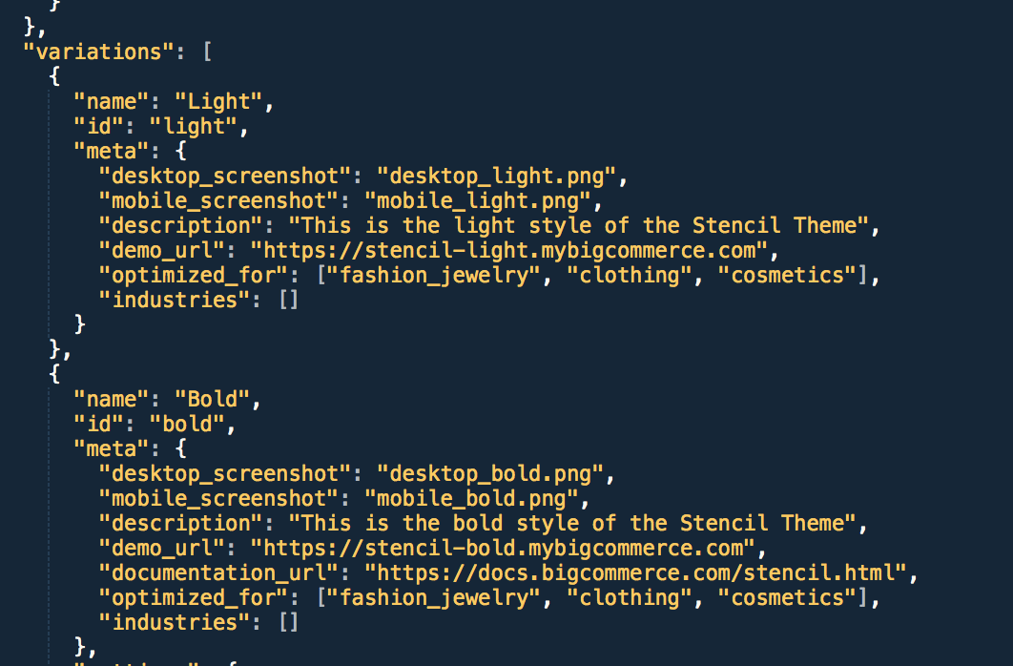Click empty brackets after second "industries"
The height and width of the screenshot is (666, 1013).
289,623
